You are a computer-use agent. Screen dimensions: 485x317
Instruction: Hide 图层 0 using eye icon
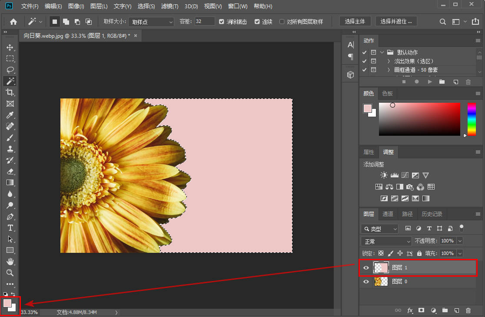point(366,282)
